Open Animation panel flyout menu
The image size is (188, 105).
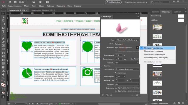[138, 17]
